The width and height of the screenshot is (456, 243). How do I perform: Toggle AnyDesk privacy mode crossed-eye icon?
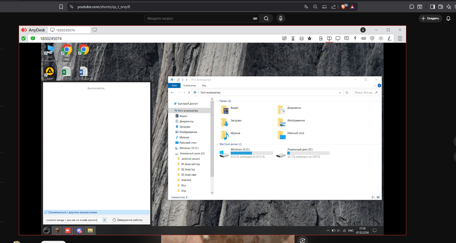(x=284, y=38)
